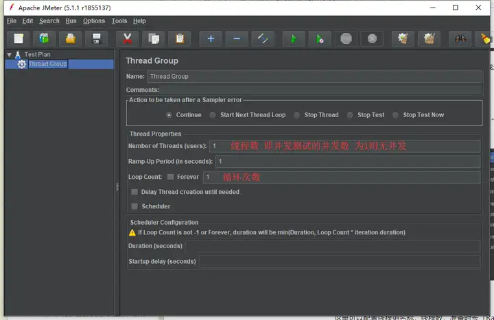Click the Number of Threads field
494x320 pixels.
[344, 146]
